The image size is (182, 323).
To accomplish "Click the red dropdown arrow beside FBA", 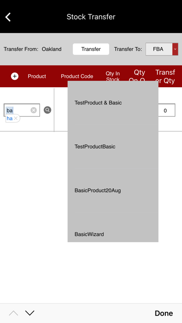I will coord(175,49).
